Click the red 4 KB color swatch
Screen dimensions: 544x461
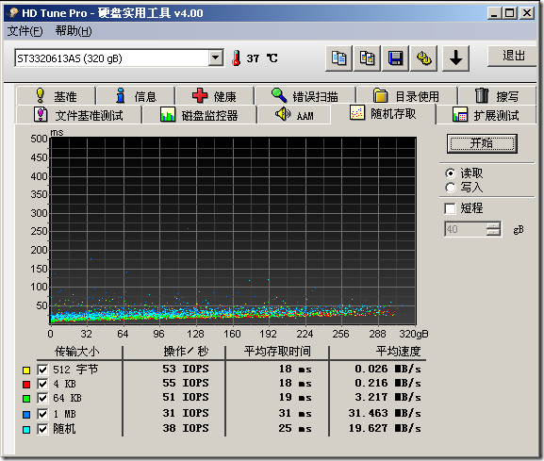pos(26,385)
